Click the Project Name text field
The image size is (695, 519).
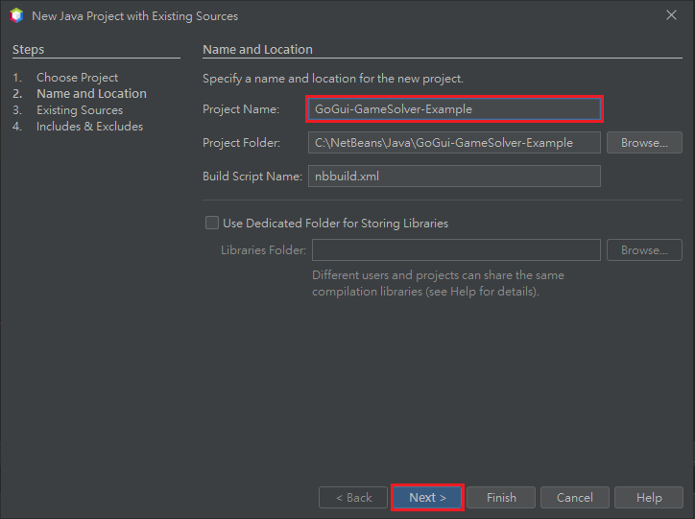click(454, 109)
